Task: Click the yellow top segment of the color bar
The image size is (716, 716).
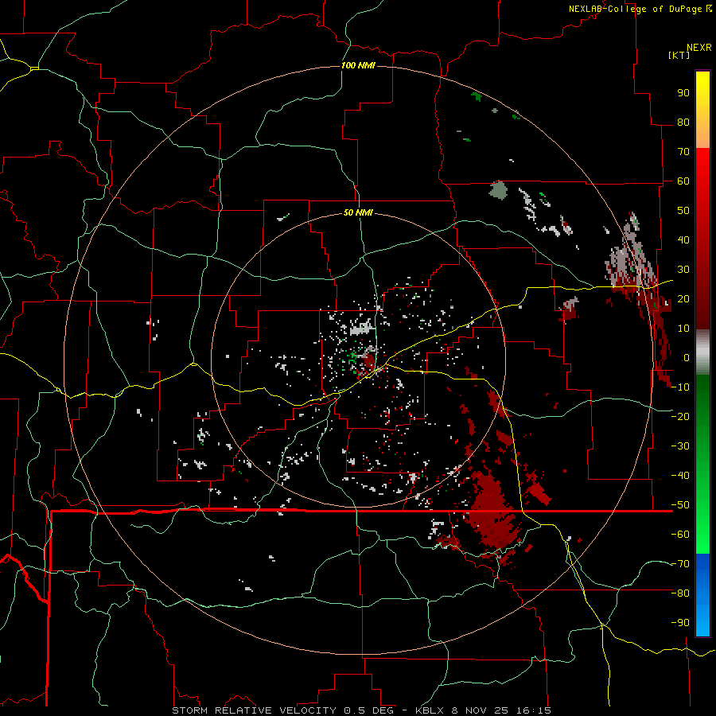Action: (x=702, y=110)
